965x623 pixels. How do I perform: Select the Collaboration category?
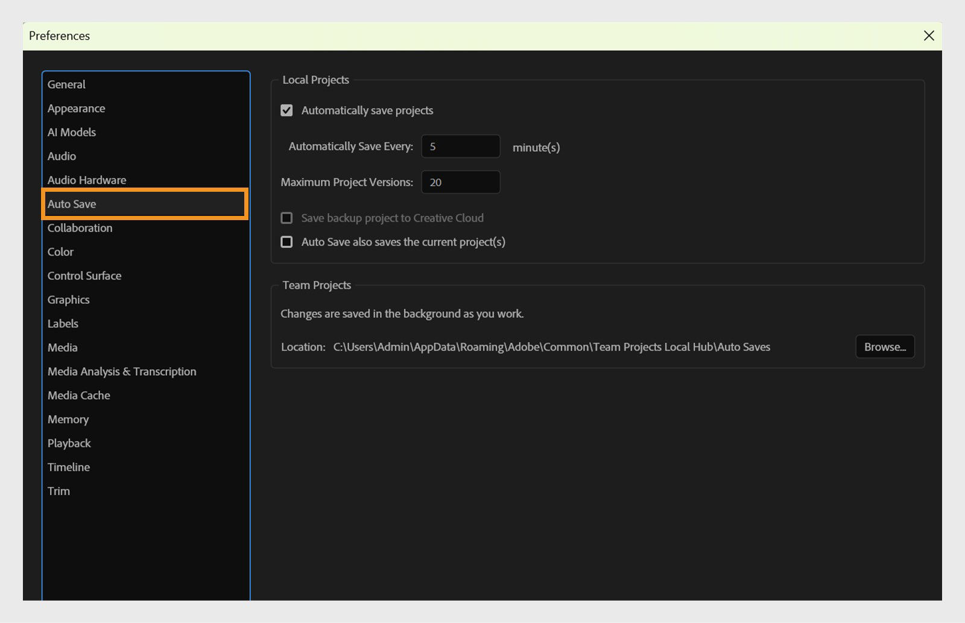click(x=80, y=228)
